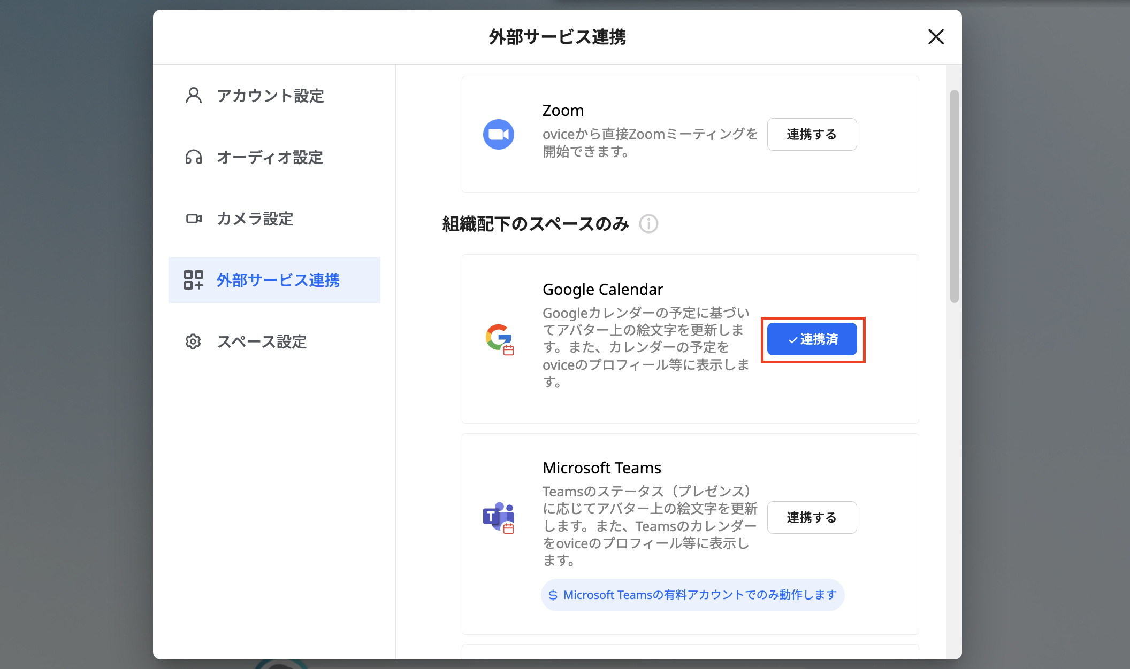Open スペース設定 in the sidebar
Image resolution: width=1130 pixels, height=669 pixels.
[x=274, y=341]
